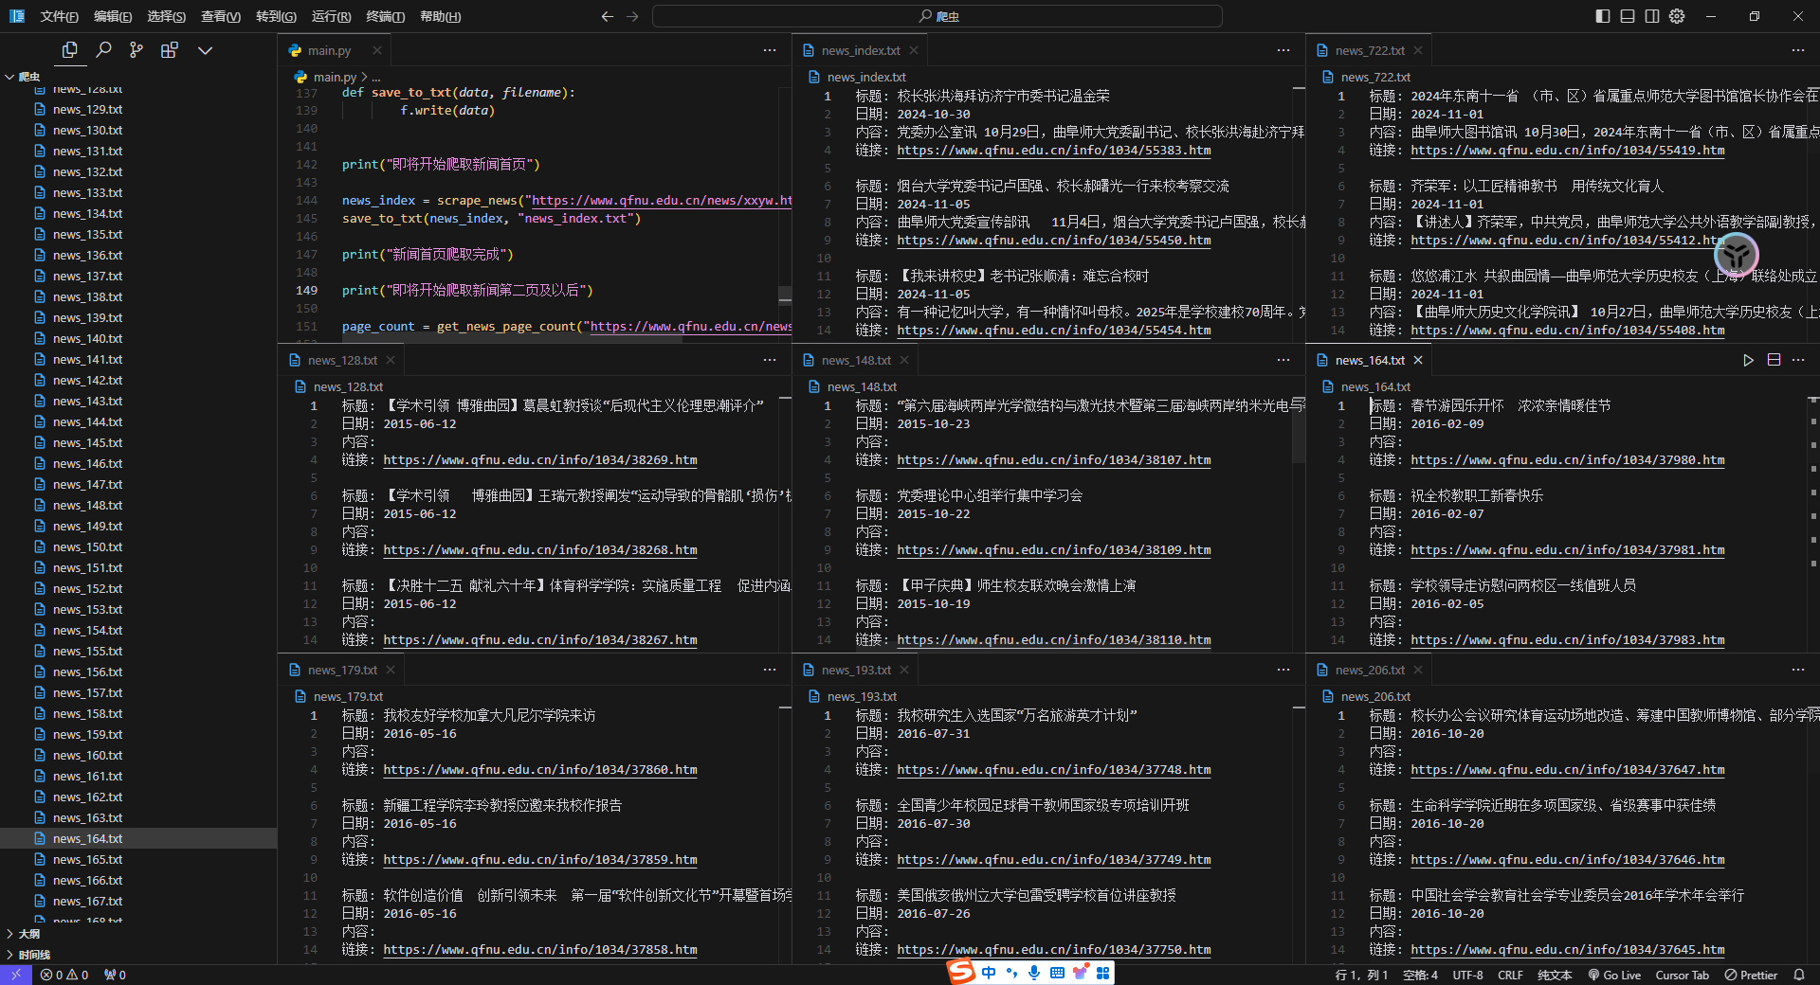Open the more actions menu of the news_179.txt group
Viewport: 1820px width, 985px height.
(770, 670)
